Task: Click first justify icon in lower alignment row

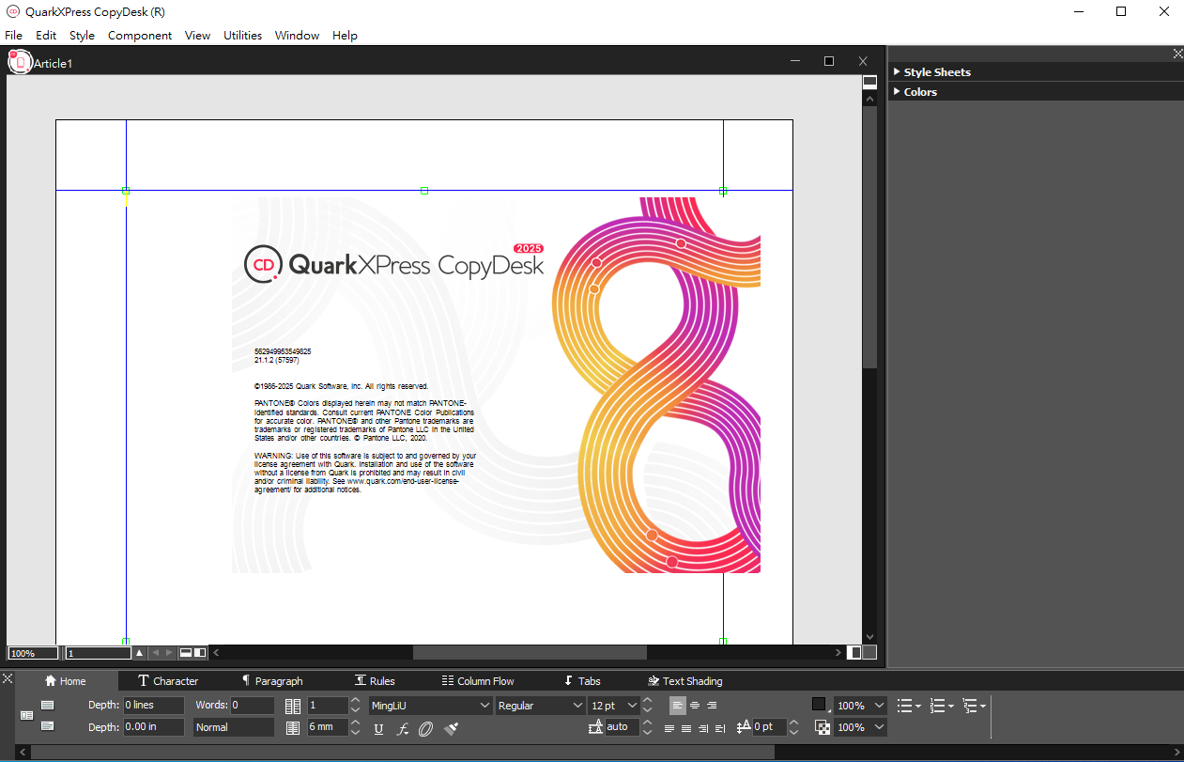Action: [x=669, y=728]
